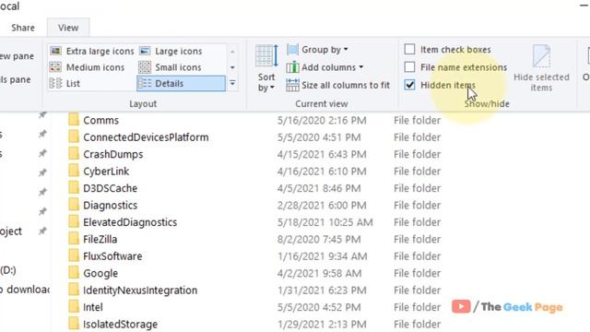
Task: Select ElevatedDiagnostics folder name
Action: [x=130, y=222]
